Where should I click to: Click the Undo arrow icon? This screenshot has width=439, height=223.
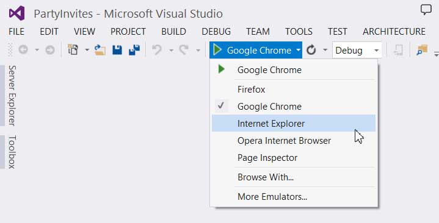tap(156, 50)
